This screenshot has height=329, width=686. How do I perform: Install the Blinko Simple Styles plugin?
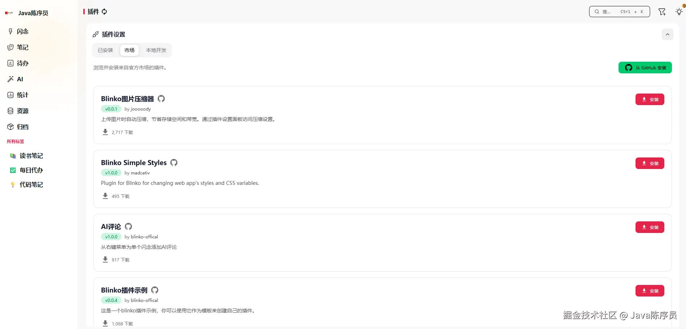650,163
